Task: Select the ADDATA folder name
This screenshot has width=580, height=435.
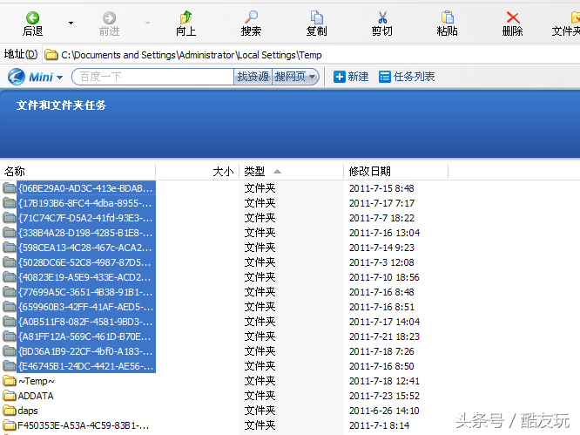Action: (36, 396)
